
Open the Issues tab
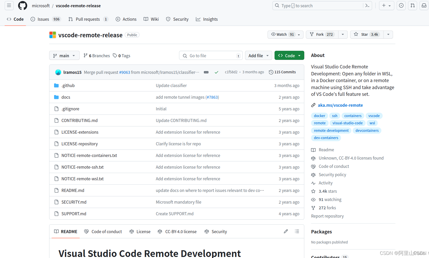[x=46, y=19]
